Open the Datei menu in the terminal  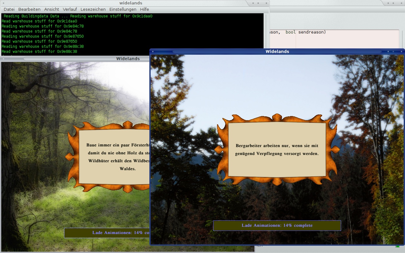[x=9, y=9]
